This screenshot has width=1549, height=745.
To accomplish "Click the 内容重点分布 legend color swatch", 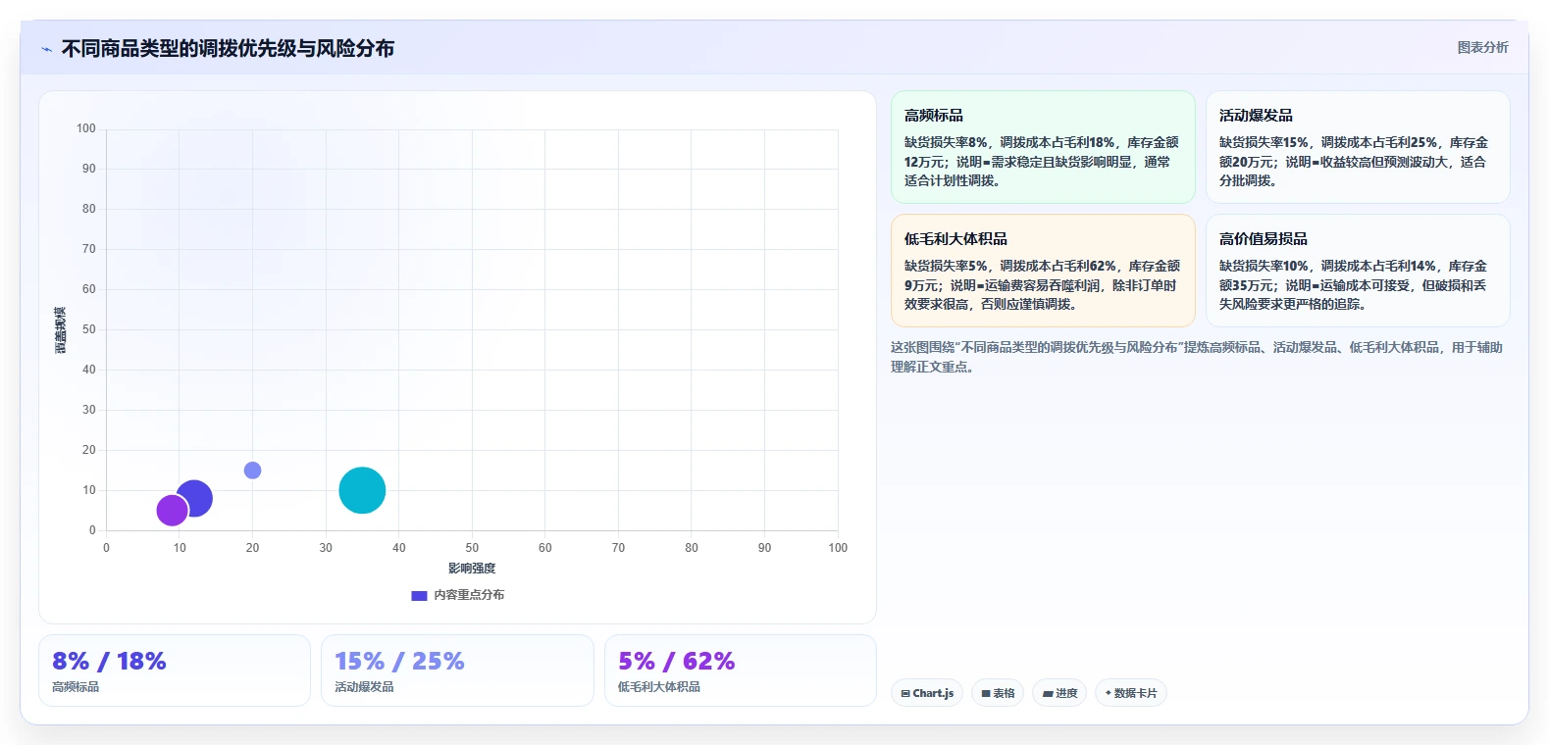I will (x=419, y=595).
